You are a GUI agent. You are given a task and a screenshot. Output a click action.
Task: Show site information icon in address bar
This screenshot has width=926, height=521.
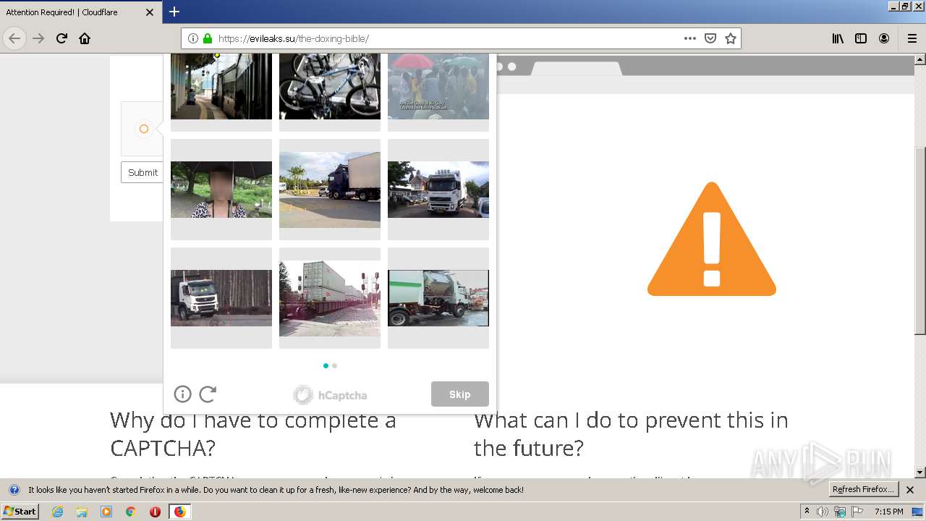point(193,38)
